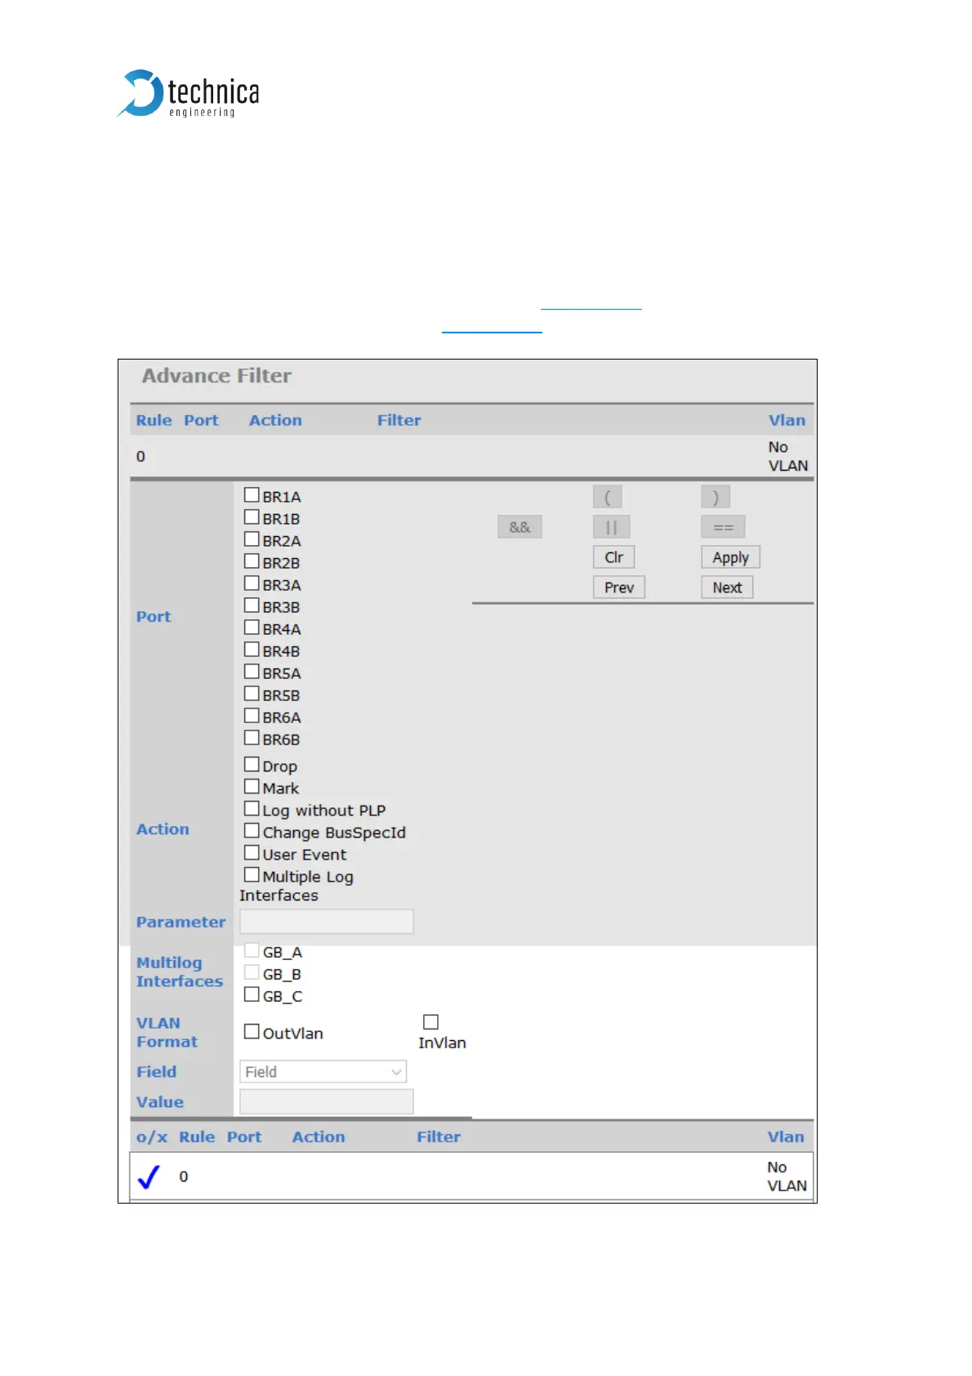Apply the filter rule
Screen dimensions: 972x1376
731,557
